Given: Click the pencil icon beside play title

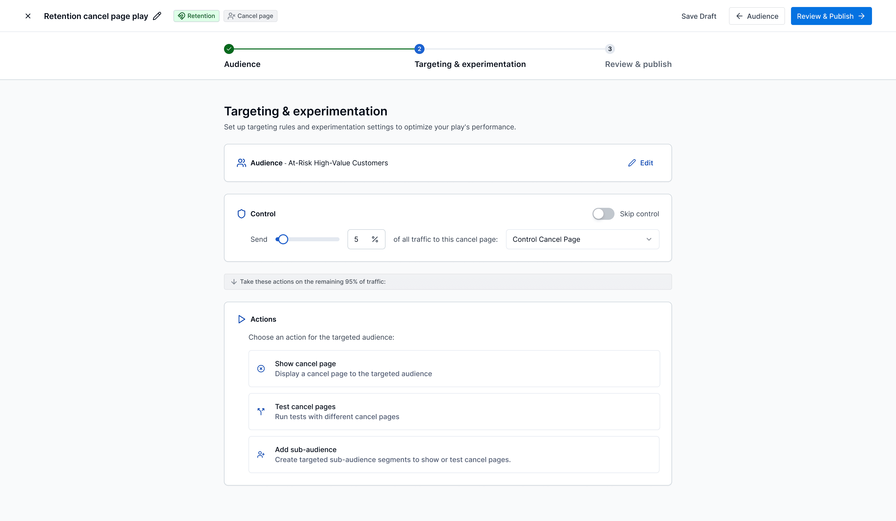Looking at the screenshot, I should coord(157,16).
